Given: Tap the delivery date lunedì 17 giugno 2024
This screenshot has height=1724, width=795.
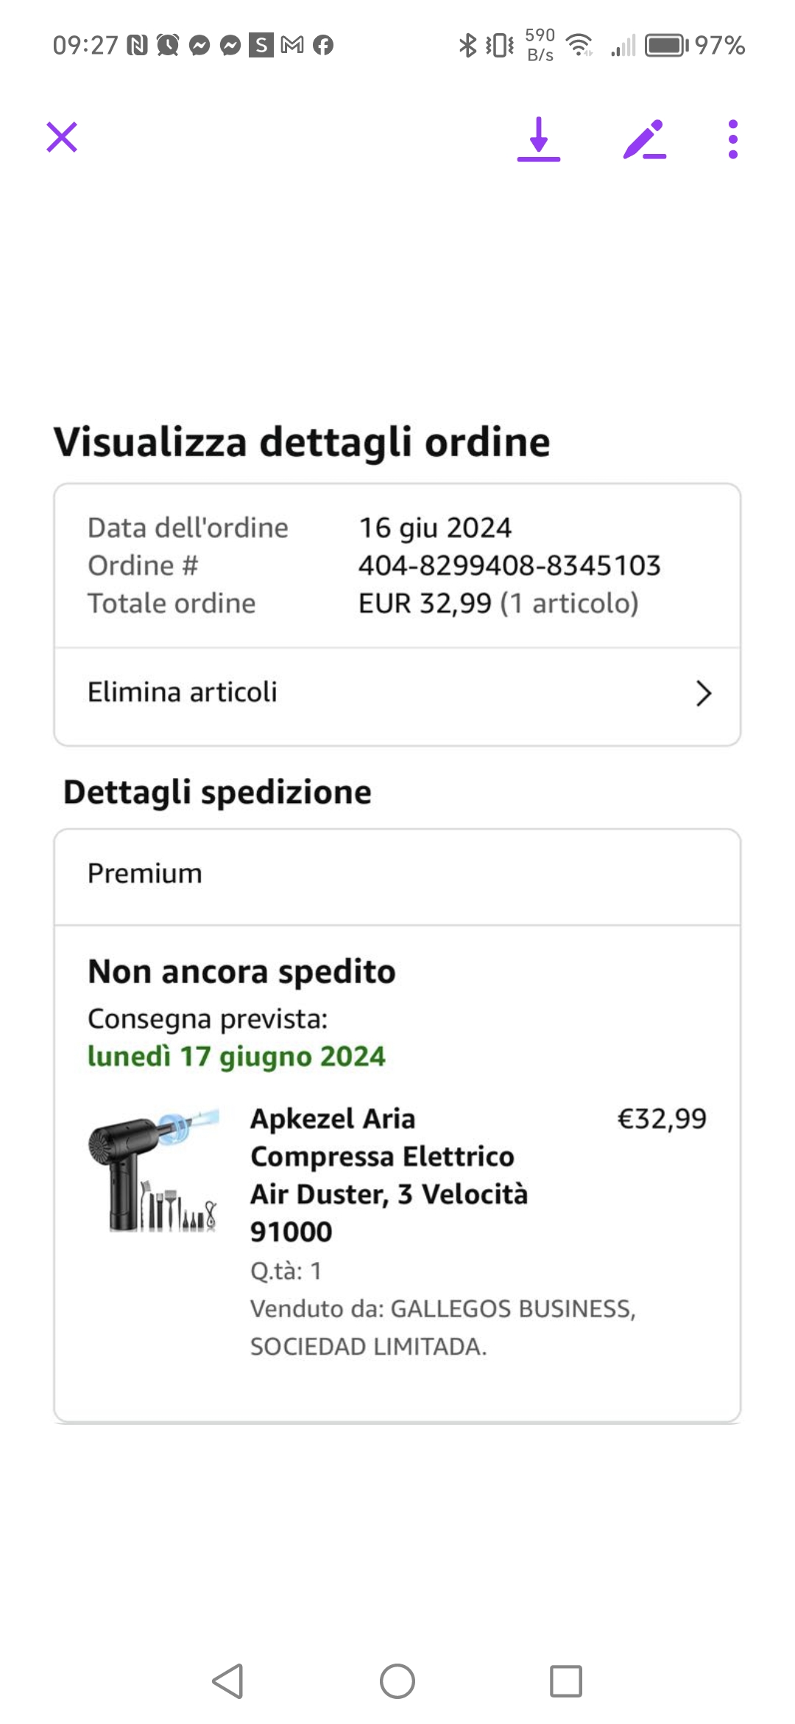Looking at the screenshot, I should [236, 1057].
